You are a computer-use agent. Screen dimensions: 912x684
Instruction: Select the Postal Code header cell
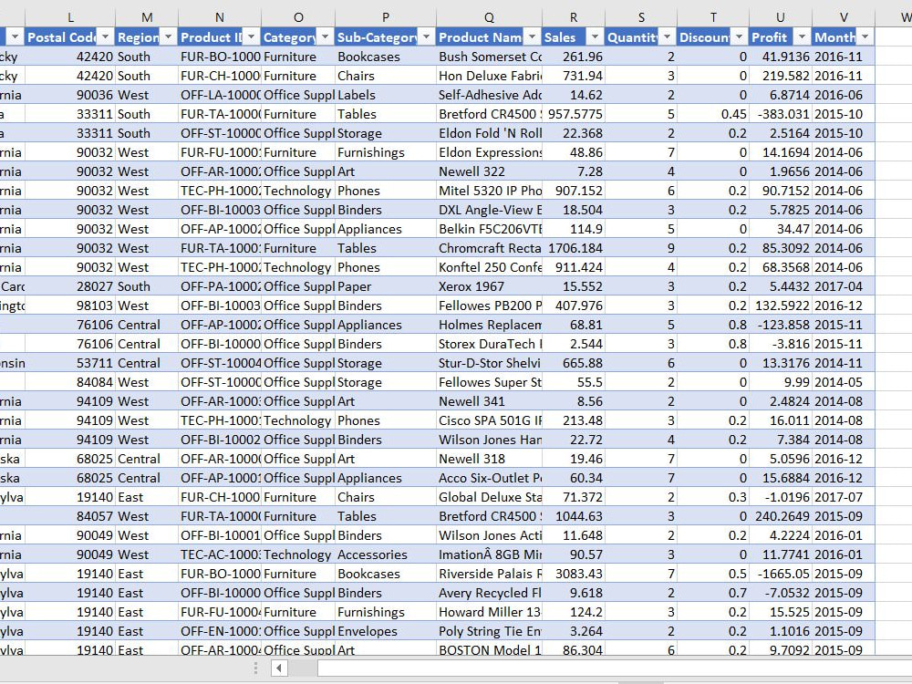pos(70,37)
